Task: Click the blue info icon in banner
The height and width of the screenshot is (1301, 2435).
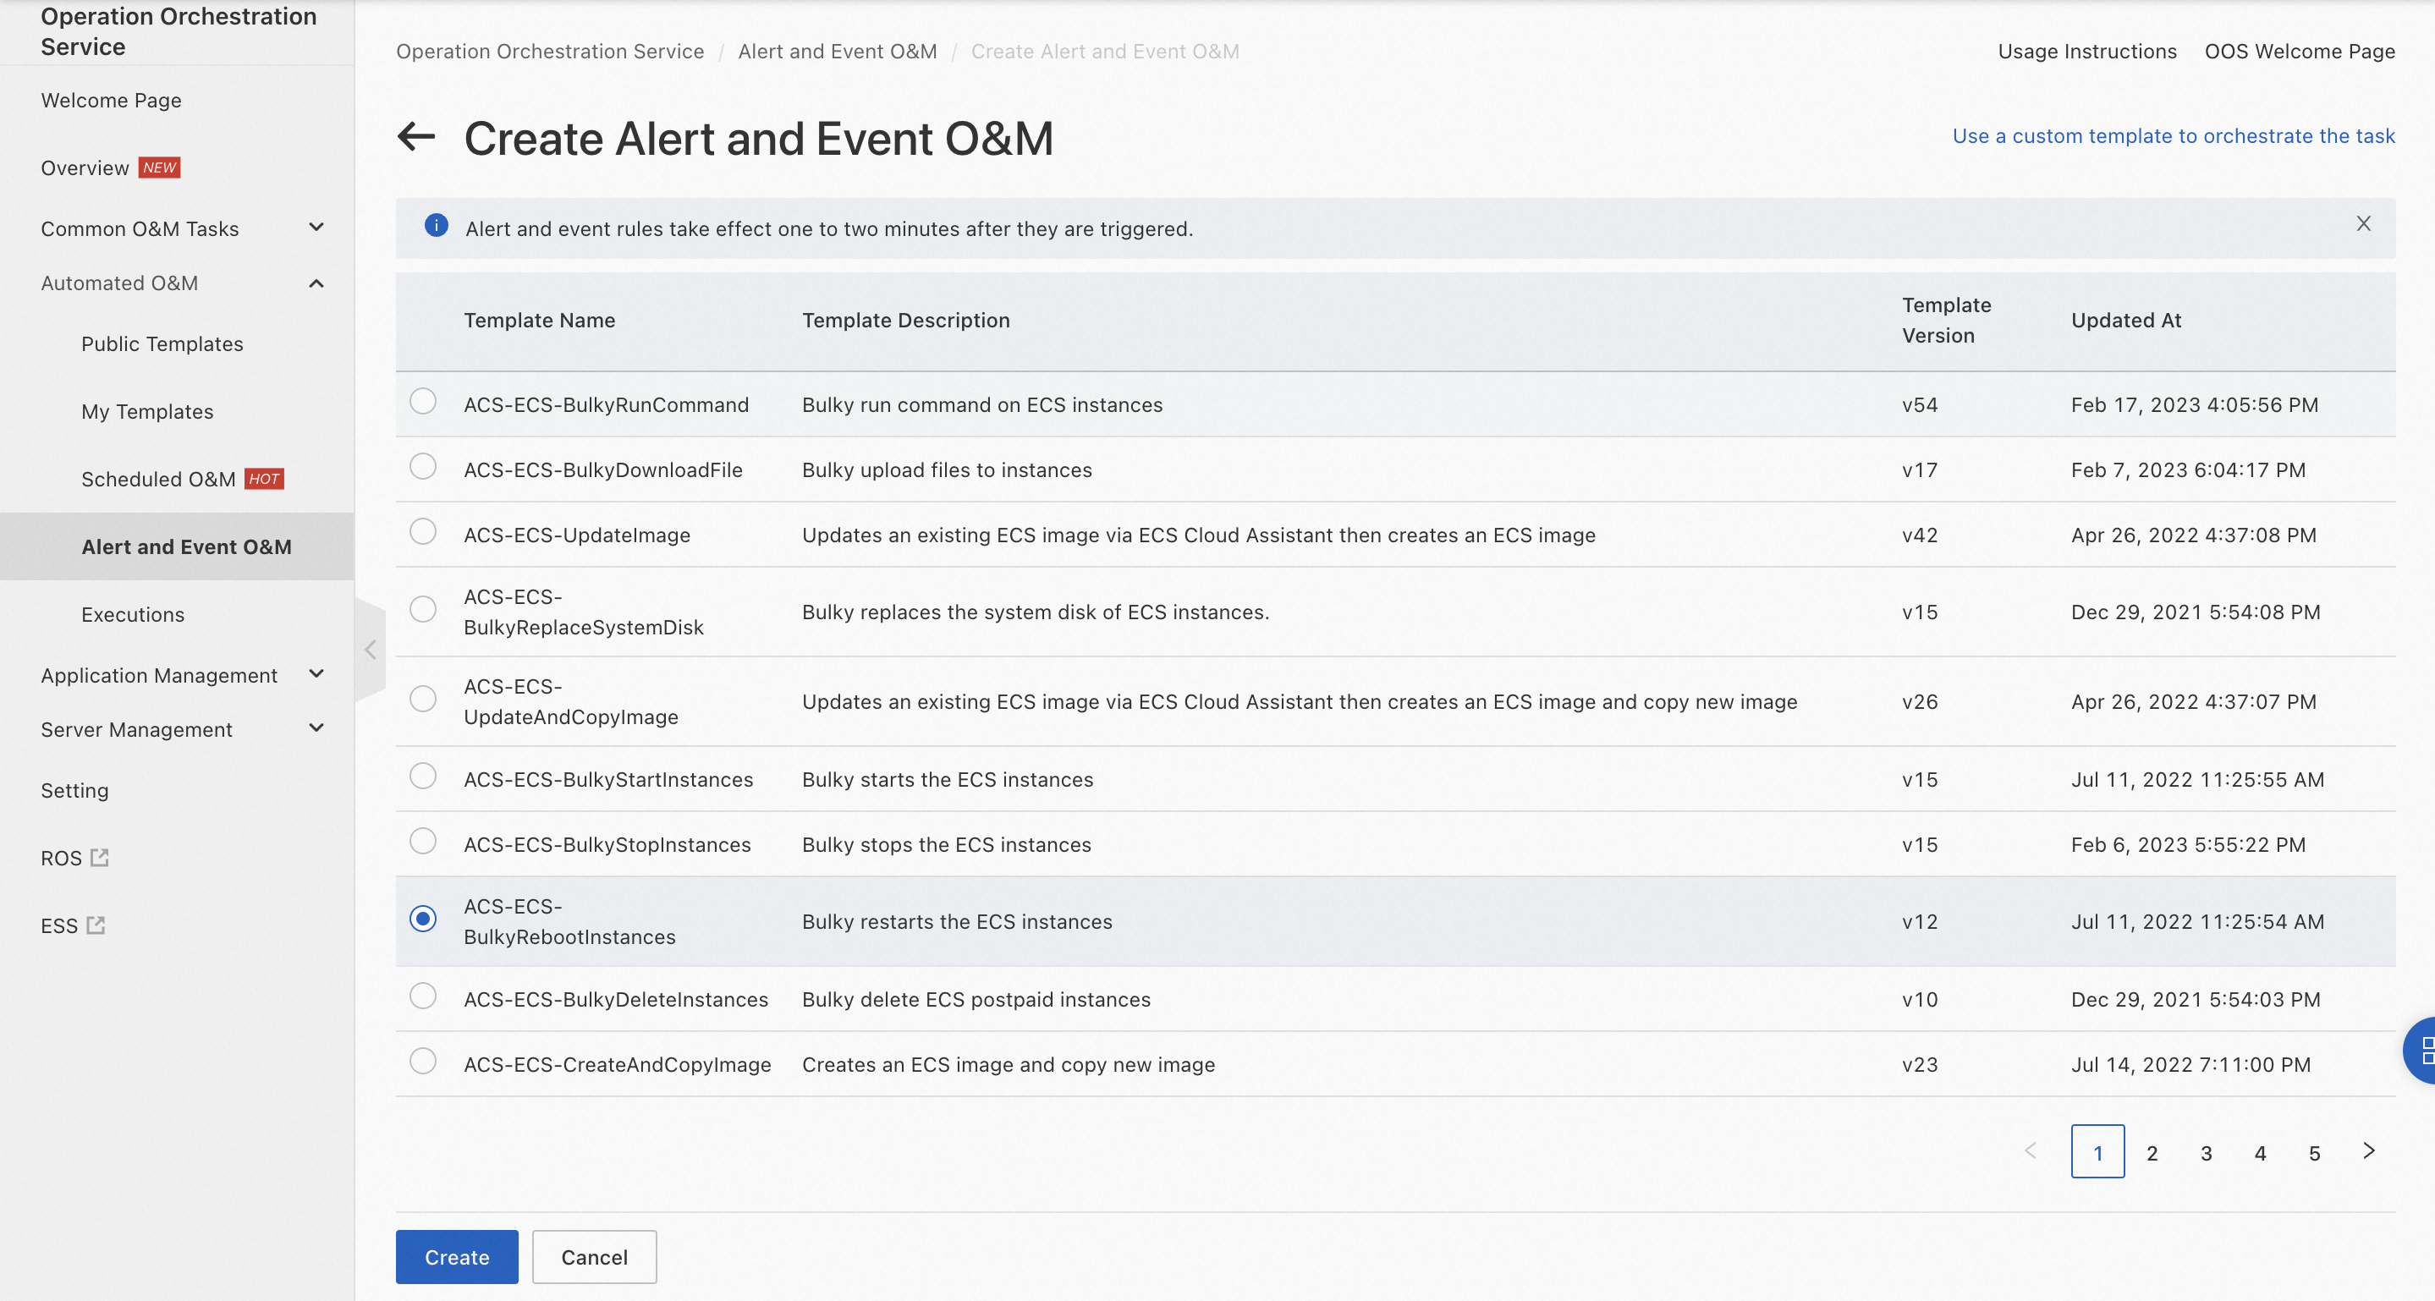Action: [436, 226]
